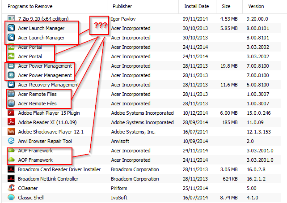Click version 2.0 for Anvi tool
The height and width of the screenshot is (203, 287).
[x=250, y=141]
